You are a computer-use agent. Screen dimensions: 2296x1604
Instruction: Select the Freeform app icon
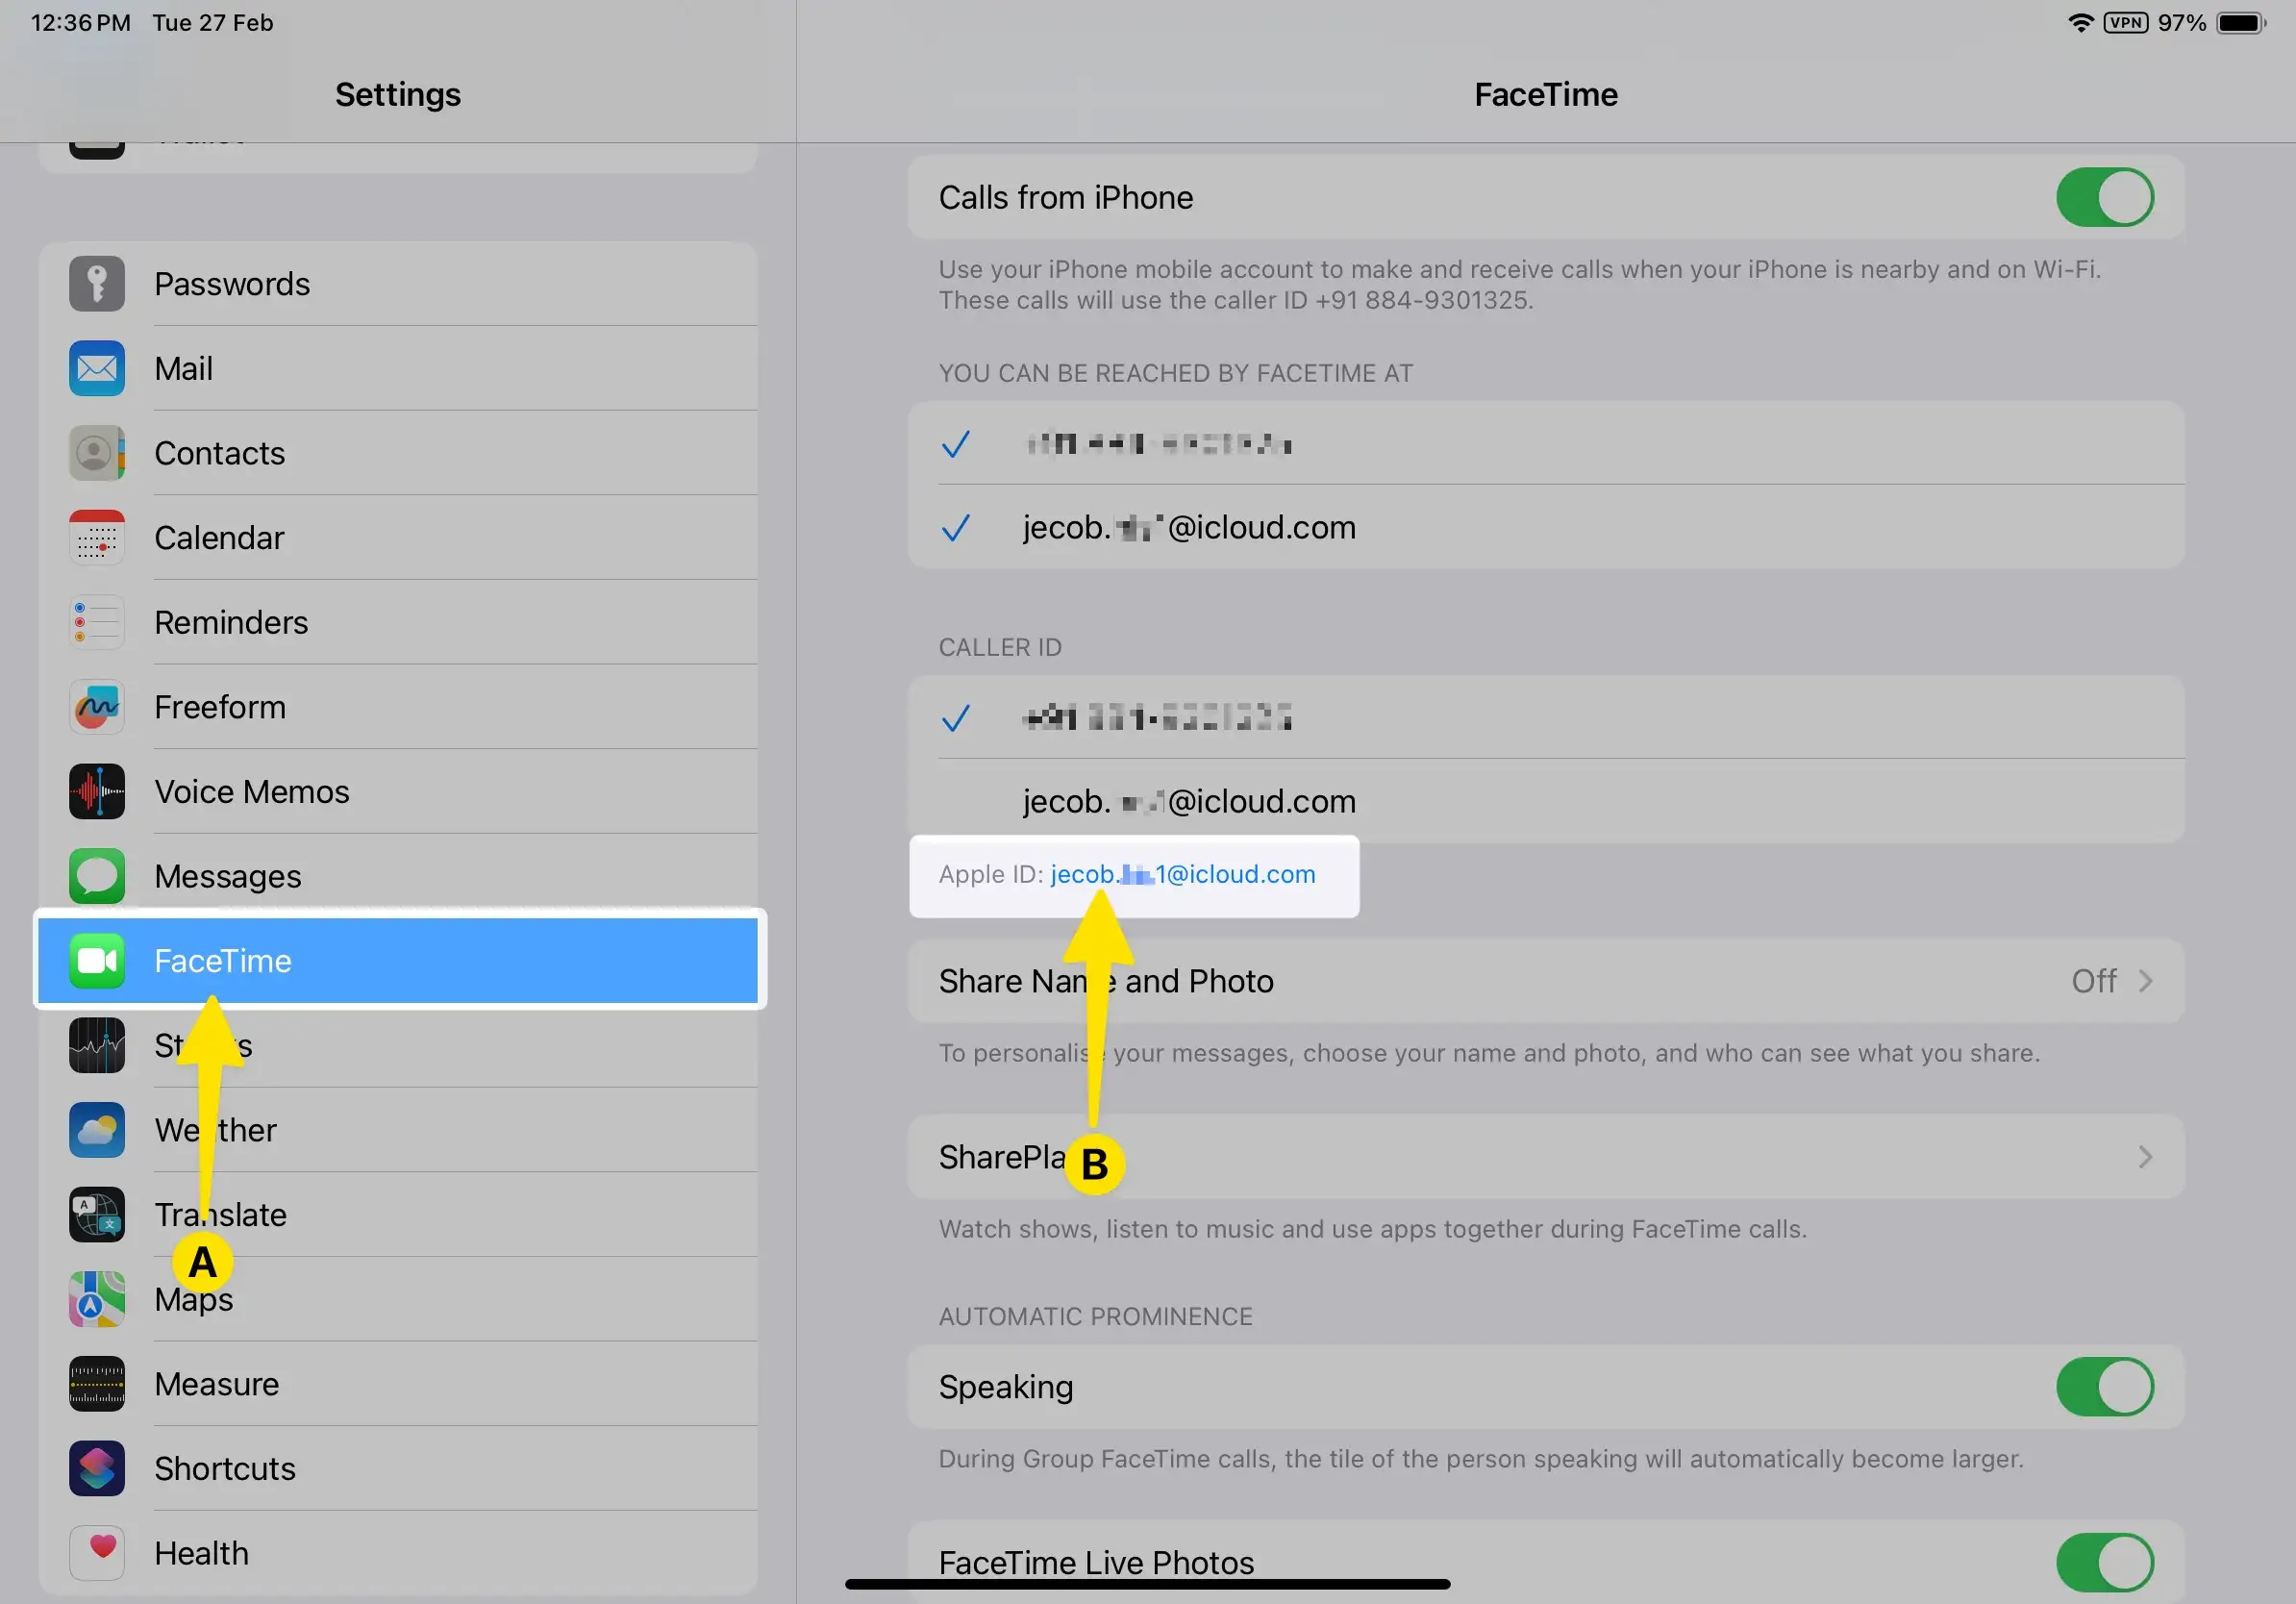click(x=97, y=707)
